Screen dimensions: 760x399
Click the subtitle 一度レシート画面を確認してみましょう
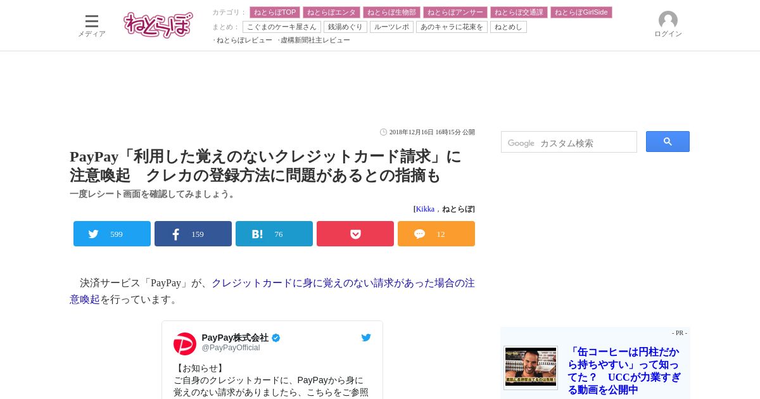(x=153, y=194)
